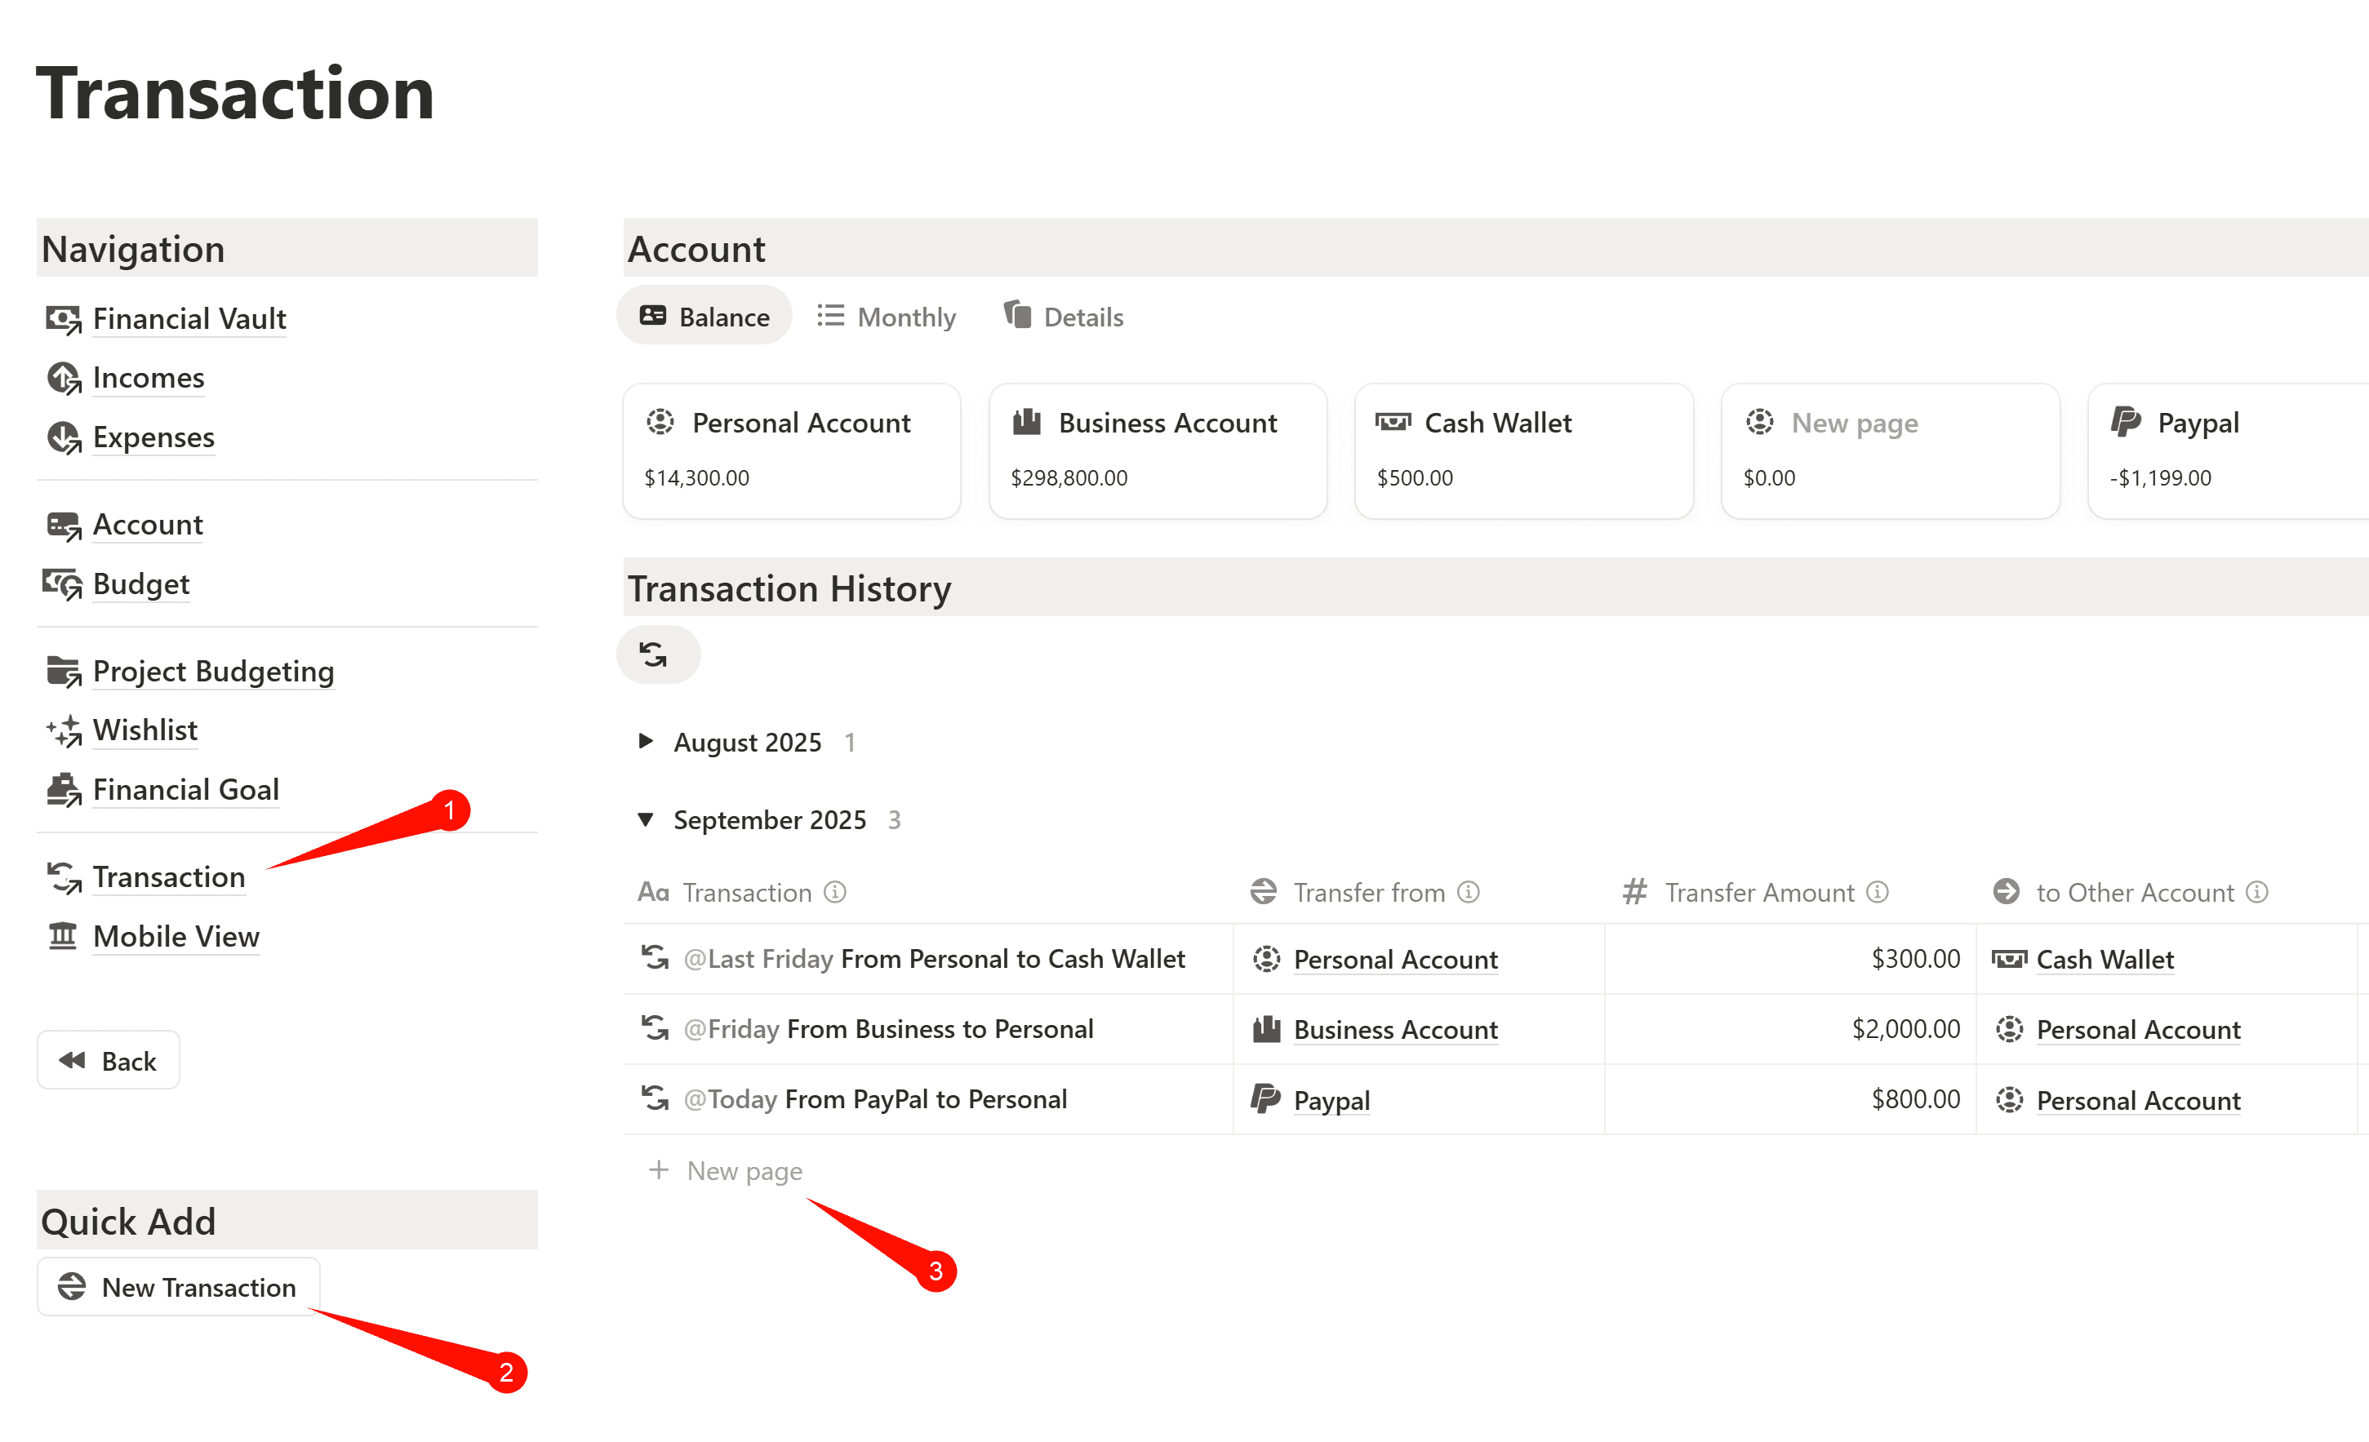Click the info icon beside Transfer from
Viewport: 2369px width, 1442px height.
pos(1468,893)
